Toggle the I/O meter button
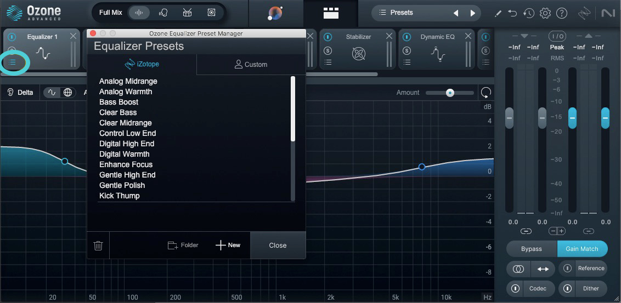This screenshot has height=303, width=621. 557,36
